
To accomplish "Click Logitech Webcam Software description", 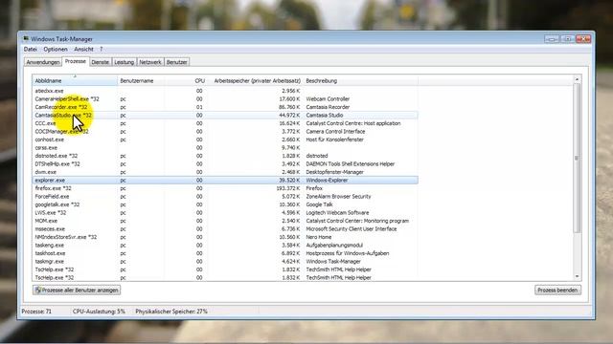I will click(x=337, y=212).
